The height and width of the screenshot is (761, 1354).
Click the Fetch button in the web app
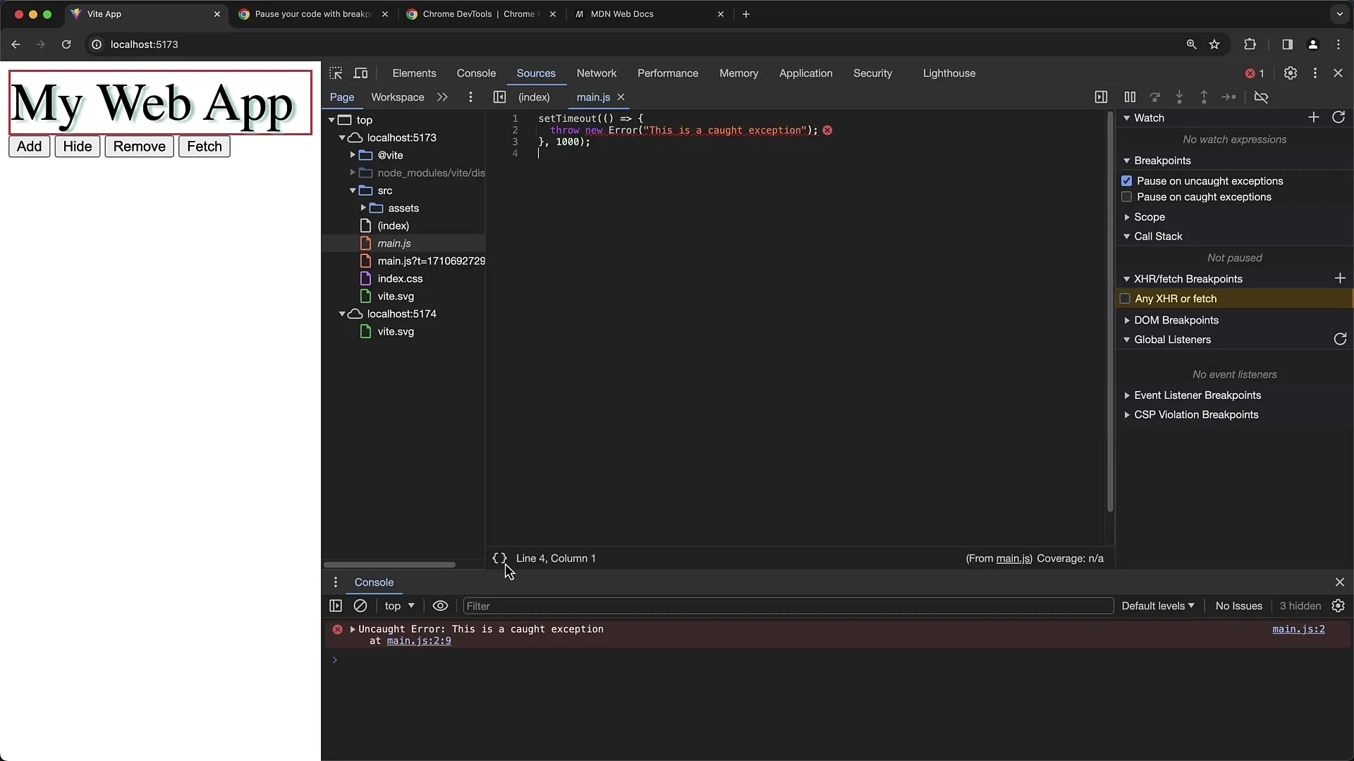coord(204,146)
